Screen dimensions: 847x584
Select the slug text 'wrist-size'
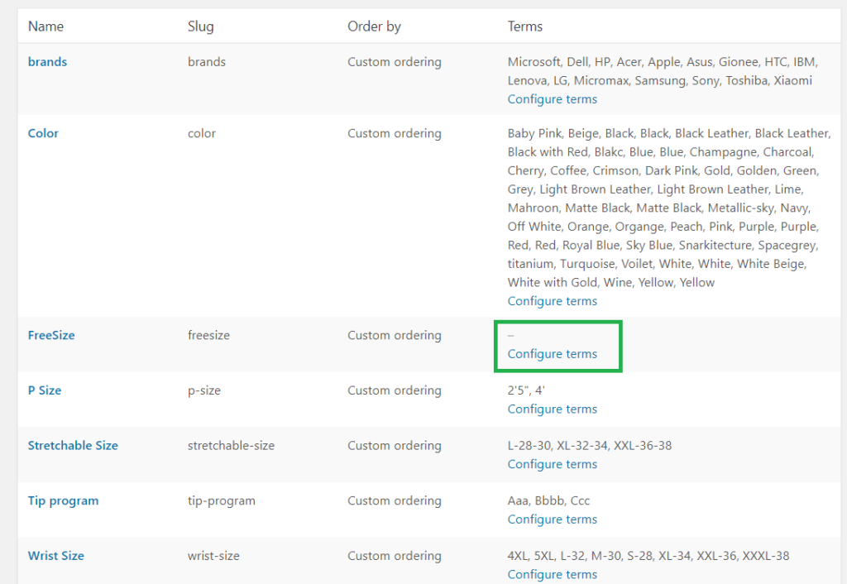[213, 556]
